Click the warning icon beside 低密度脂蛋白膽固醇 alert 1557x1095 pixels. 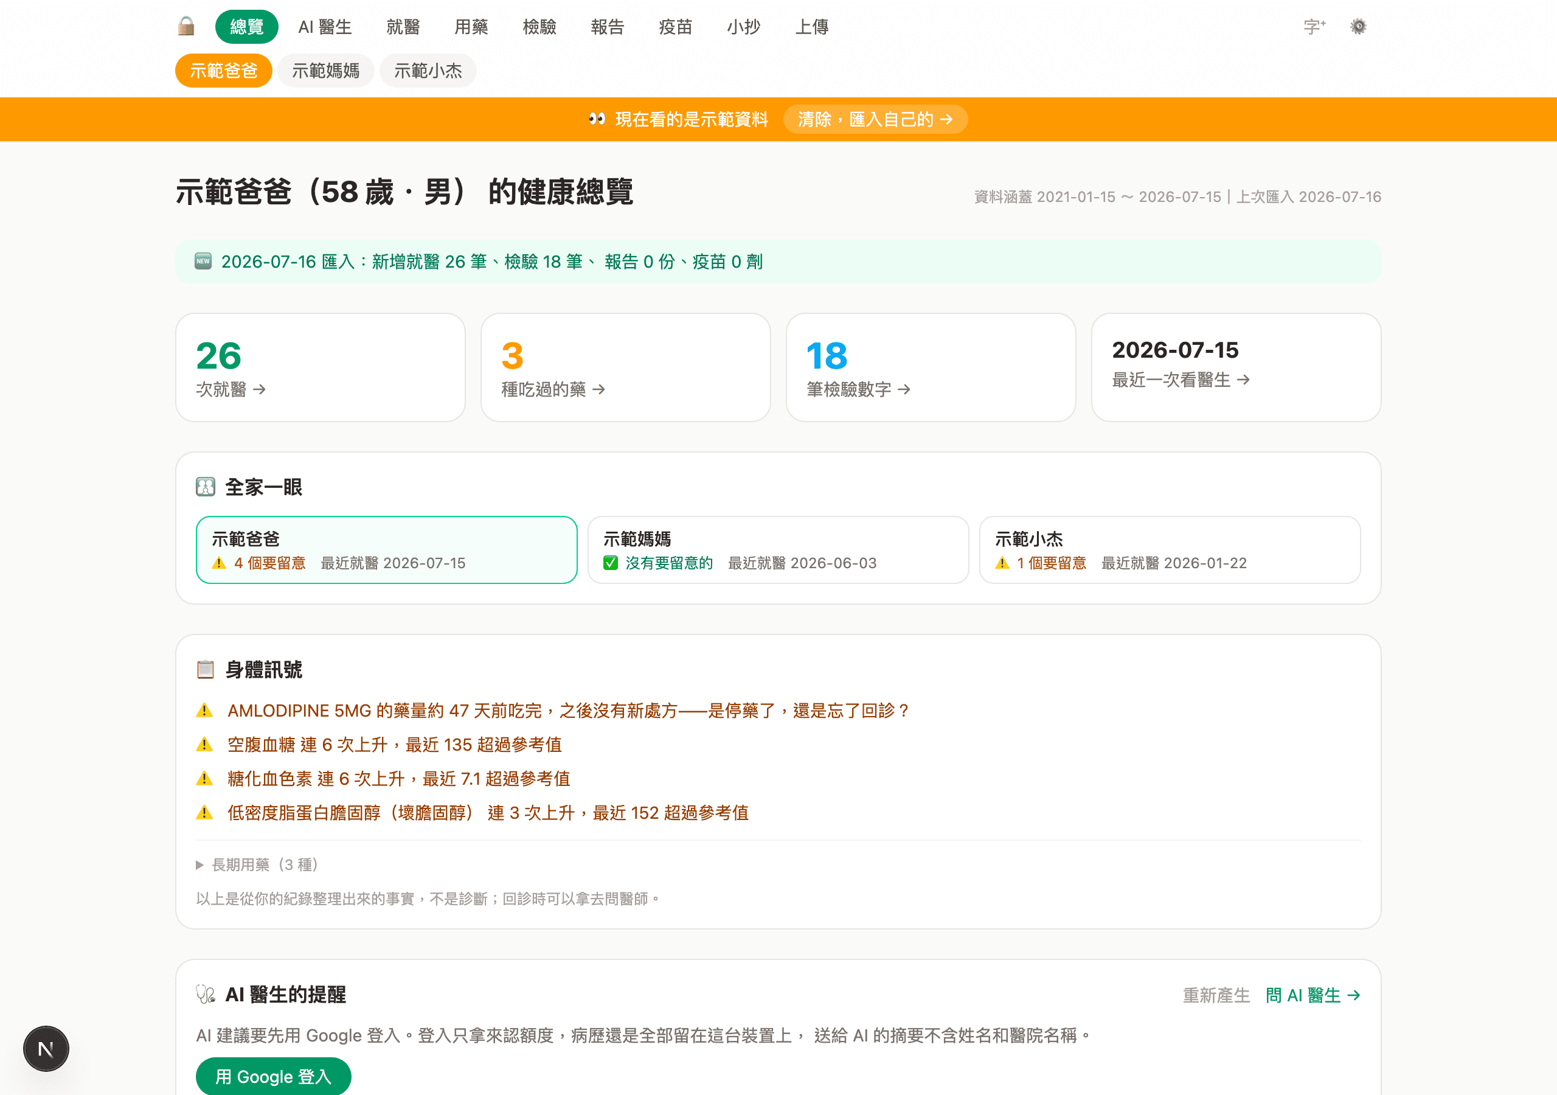click(204, 812)
